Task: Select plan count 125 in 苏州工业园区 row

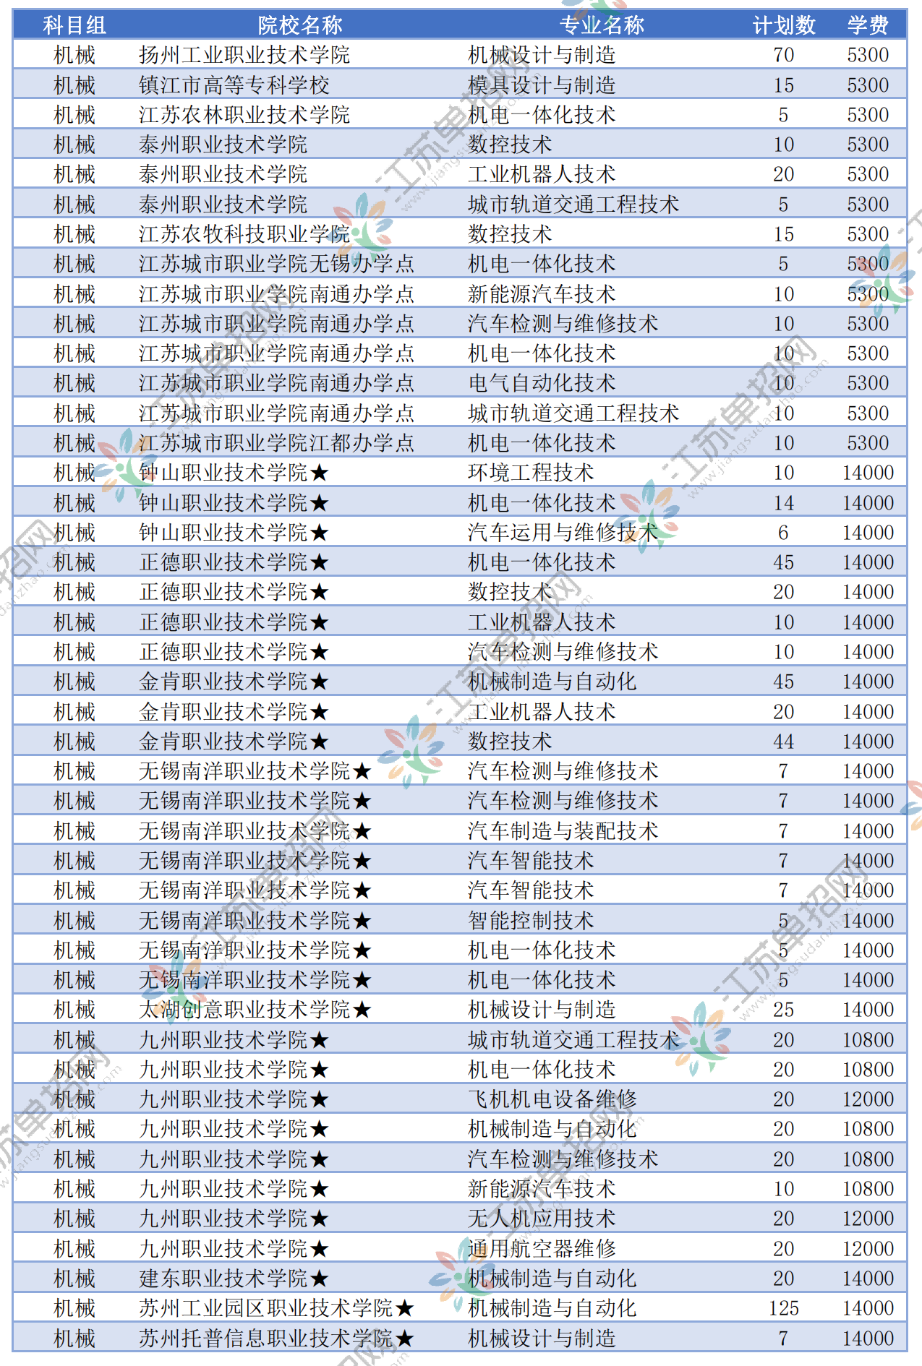Action: 784,1308
